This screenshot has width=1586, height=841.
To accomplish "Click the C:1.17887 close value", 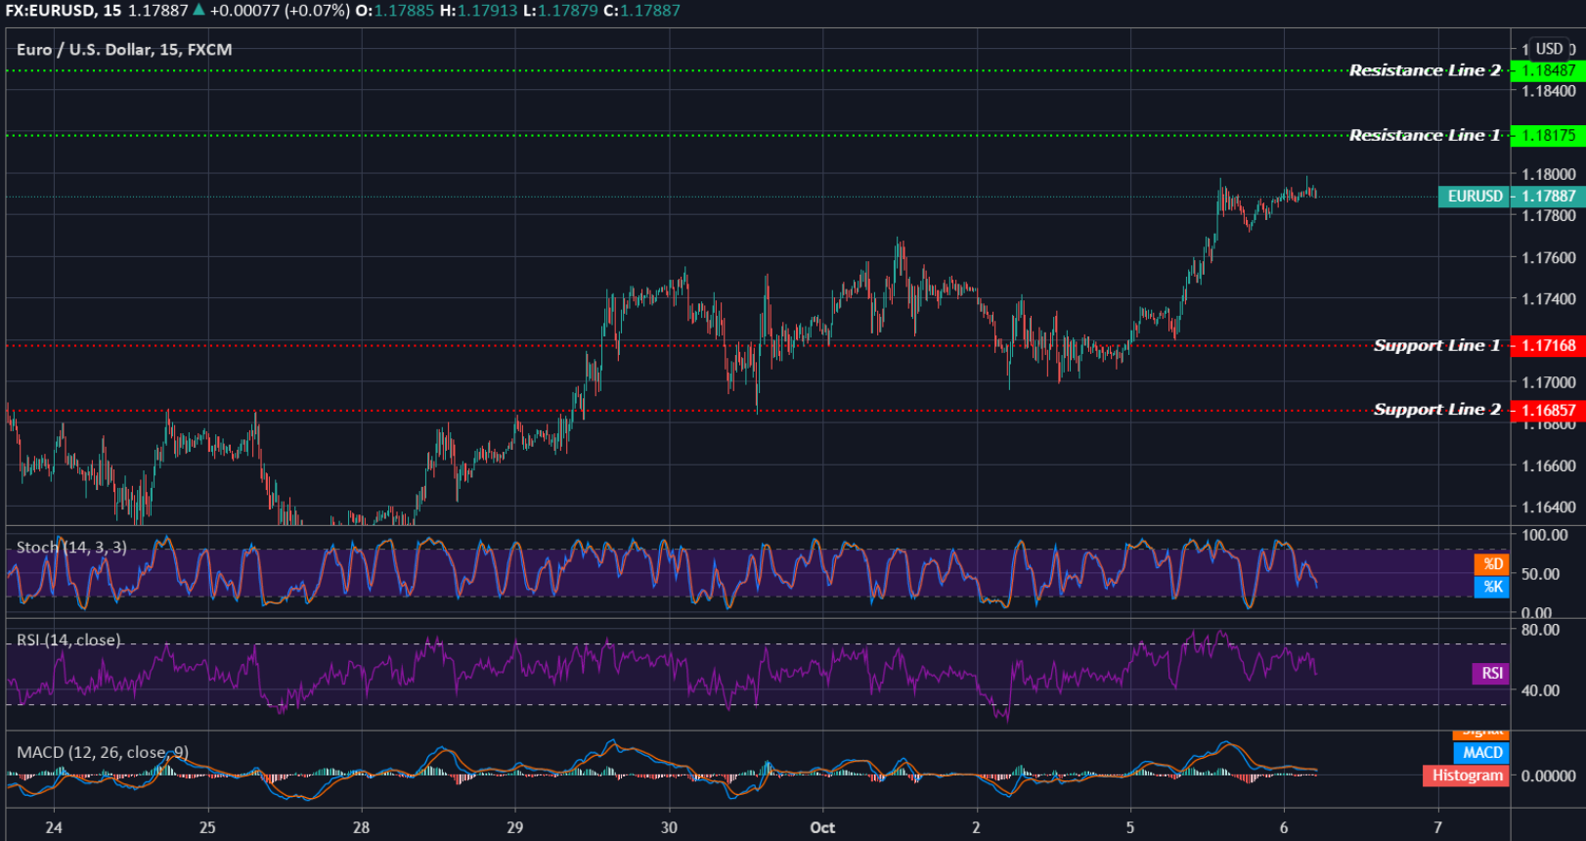I will tap(641, 11).
